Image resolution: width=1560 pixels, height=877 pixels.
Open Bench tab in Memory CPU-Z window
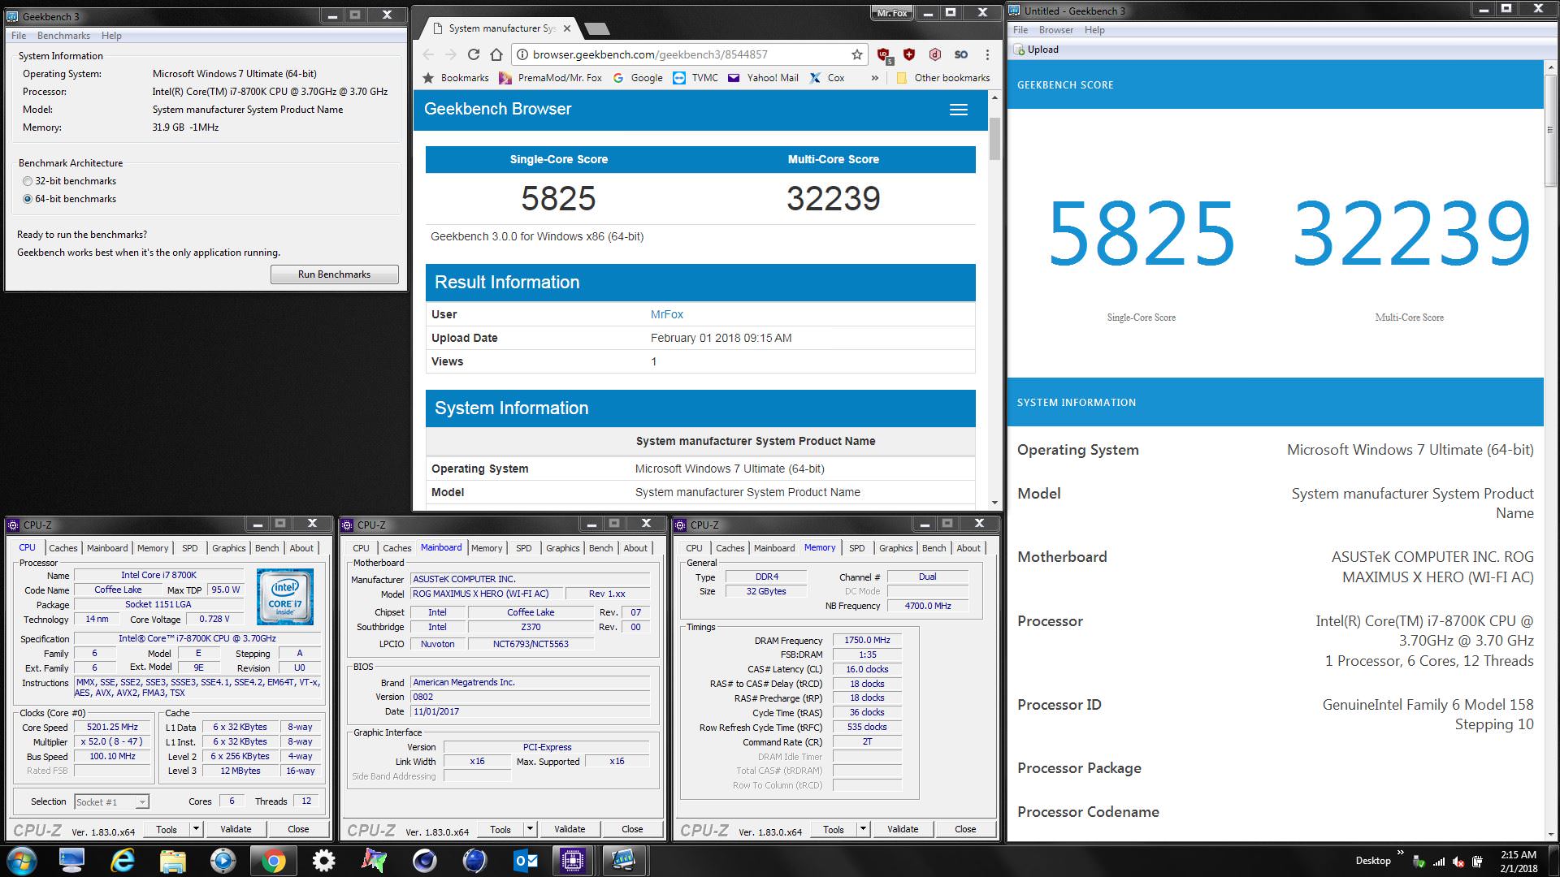934,548
